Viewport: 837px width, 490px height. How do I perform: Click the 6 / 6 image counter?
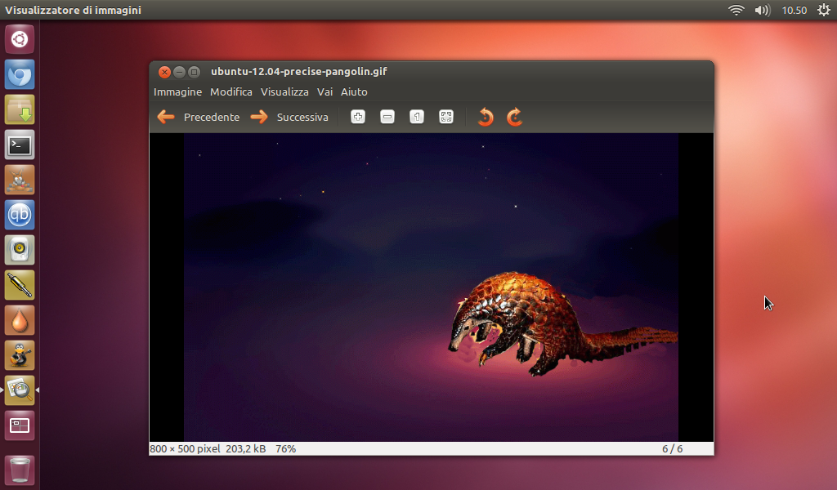(x=672, y=449)
